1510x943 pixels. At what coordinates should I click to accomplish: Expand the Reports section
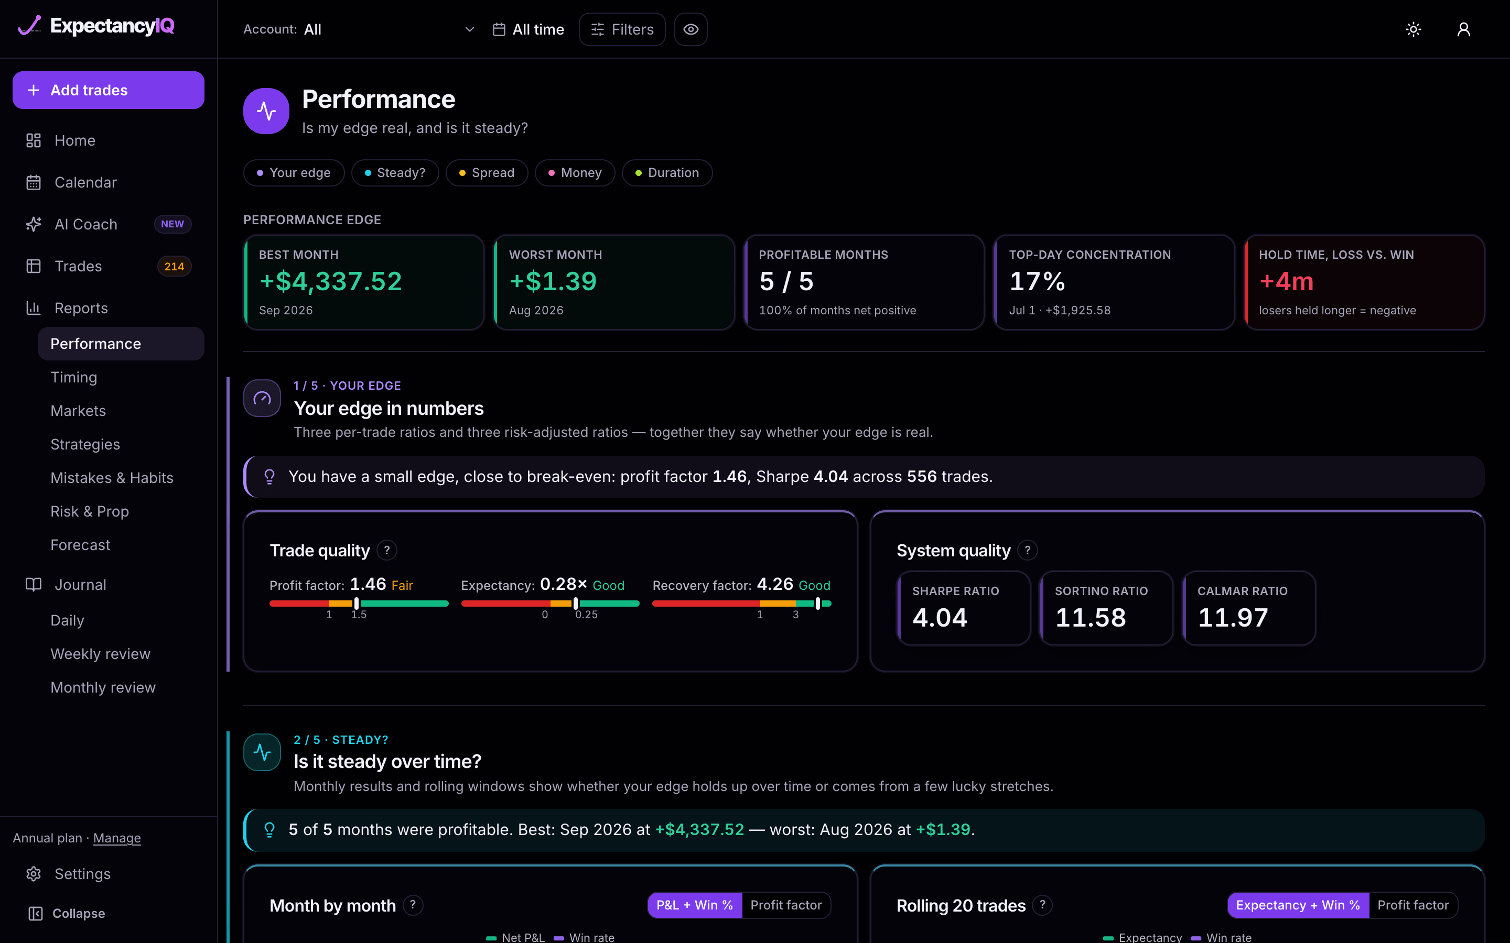click(x=109, y=308)
